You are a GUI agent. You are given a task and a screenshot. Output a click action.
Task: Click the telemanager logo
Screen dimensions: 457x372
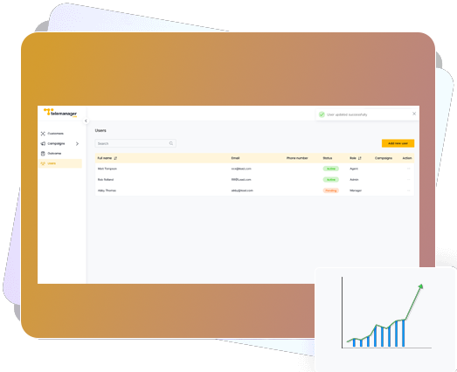60,113
